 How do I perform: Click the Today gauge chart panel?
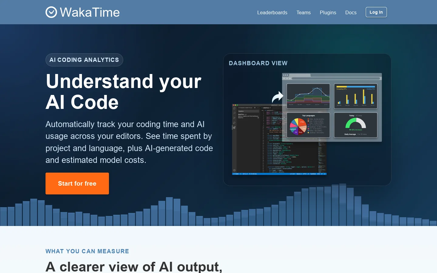tap(356, 125)
